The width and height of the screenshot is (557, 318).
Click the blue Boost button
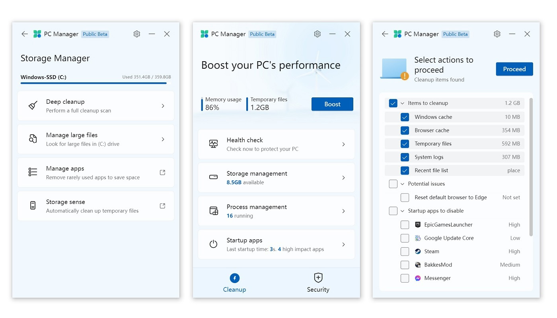coord(332,104)
